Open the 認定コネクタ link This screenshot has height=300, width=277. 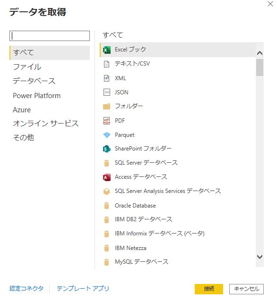pyautogui.click(x=26, y=288)
